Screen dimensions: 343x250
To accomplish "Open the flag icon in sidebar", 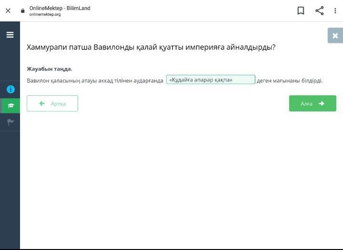I will pos(10,122).
